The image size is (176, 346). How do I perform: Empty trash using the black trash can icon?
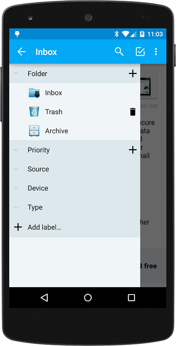pyautogui.click(x=132, y=112)
